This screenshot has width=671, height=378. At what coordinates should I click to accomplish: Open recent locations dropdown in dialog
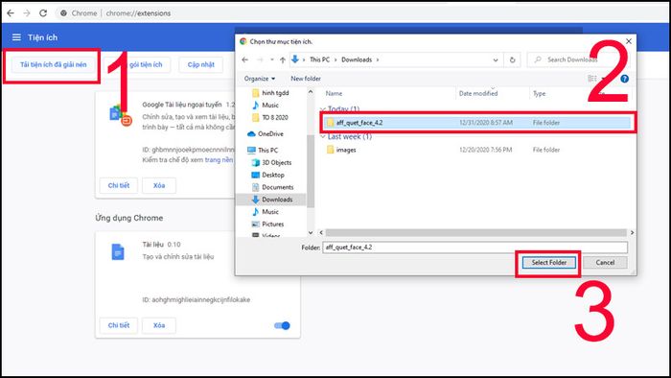pyautogui.click(x=271, y=59)
